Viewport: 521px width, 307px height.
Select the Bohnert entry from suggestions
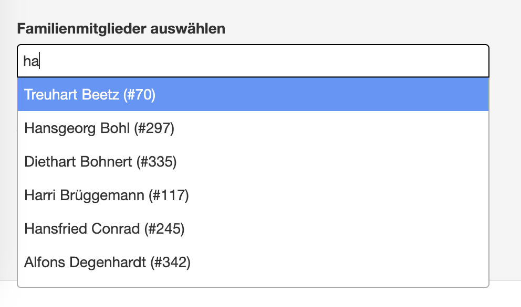100,162
